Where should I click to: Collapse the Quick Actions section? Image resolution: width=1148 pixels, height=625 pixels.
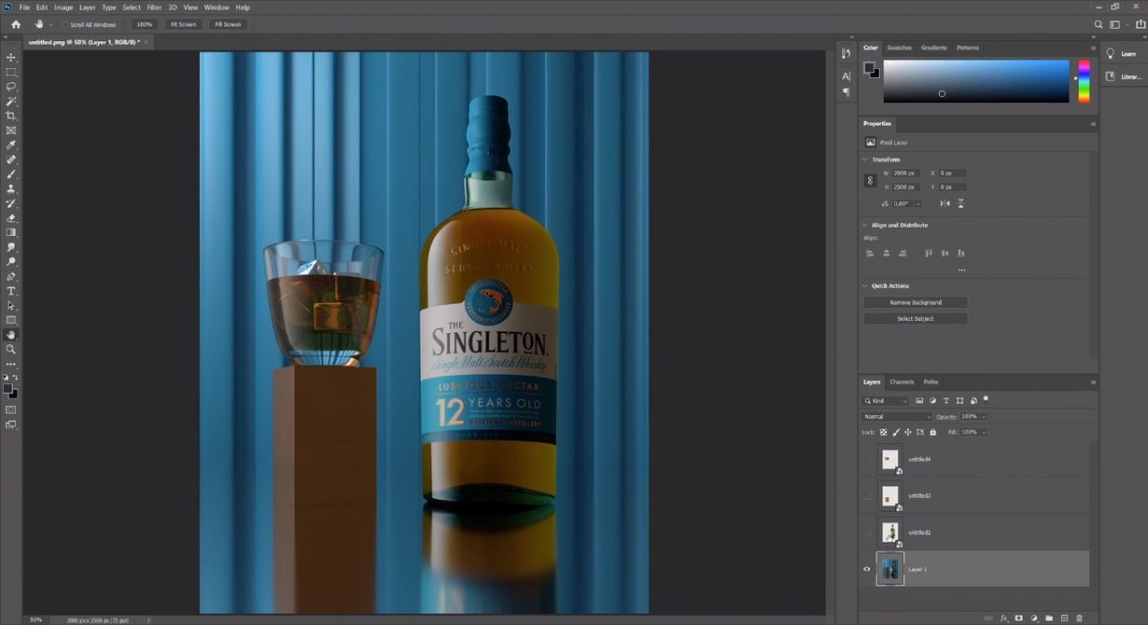[865, 286]
